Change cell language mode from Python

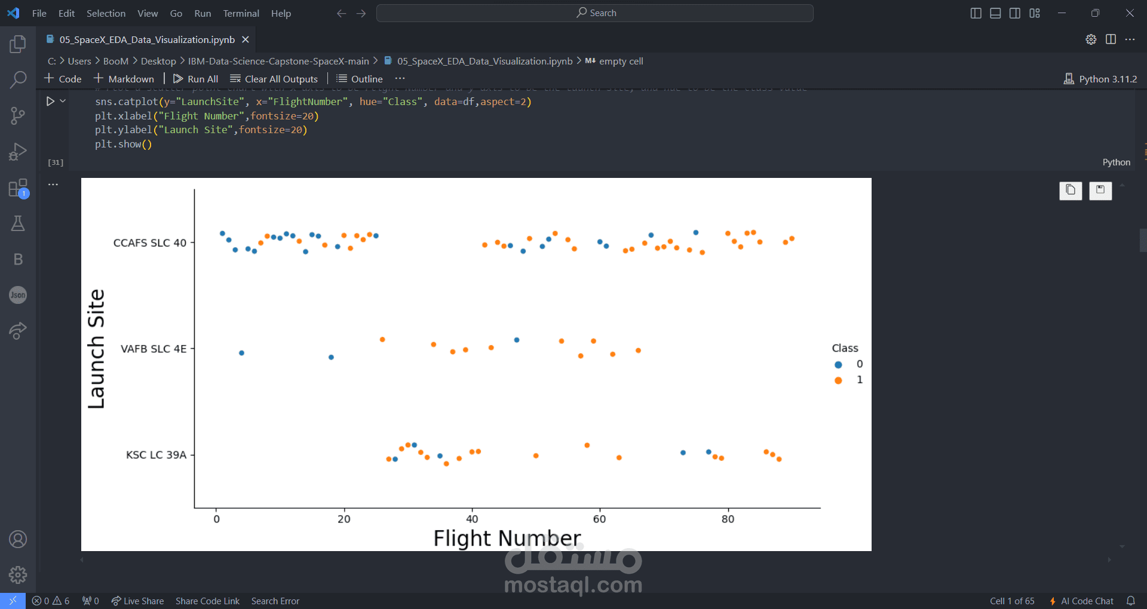[x=1116, y=162]
